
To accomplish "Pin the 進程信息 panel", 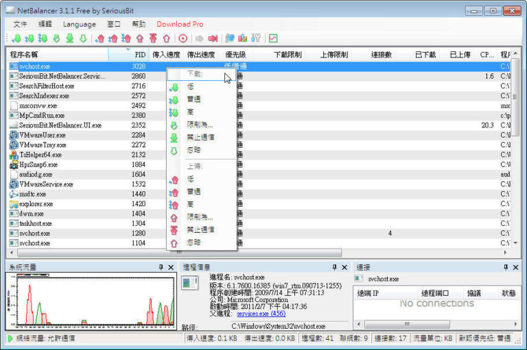I will [x=334, y=267].
